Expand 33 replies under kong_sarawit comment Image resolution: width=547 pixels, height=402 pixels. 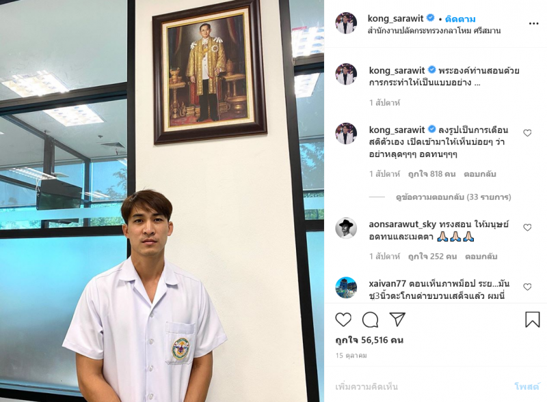click(453, 197)
